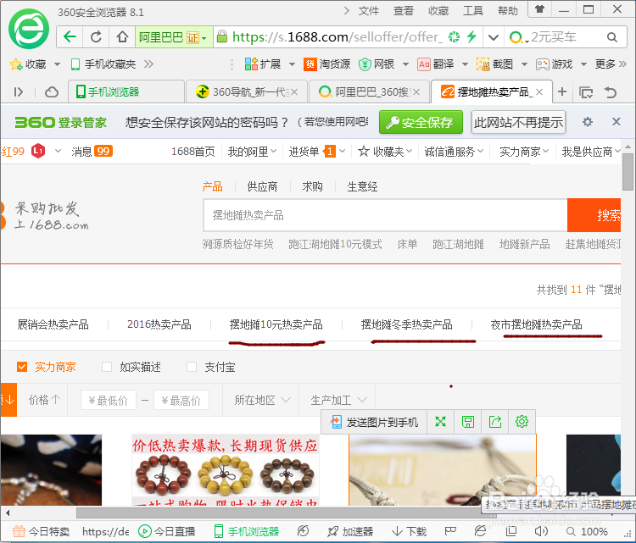Image resolution: width=636 pixels, height=543 pixels.
Task: Expand the 生产加工 dropdown
Action: point(338,401)
